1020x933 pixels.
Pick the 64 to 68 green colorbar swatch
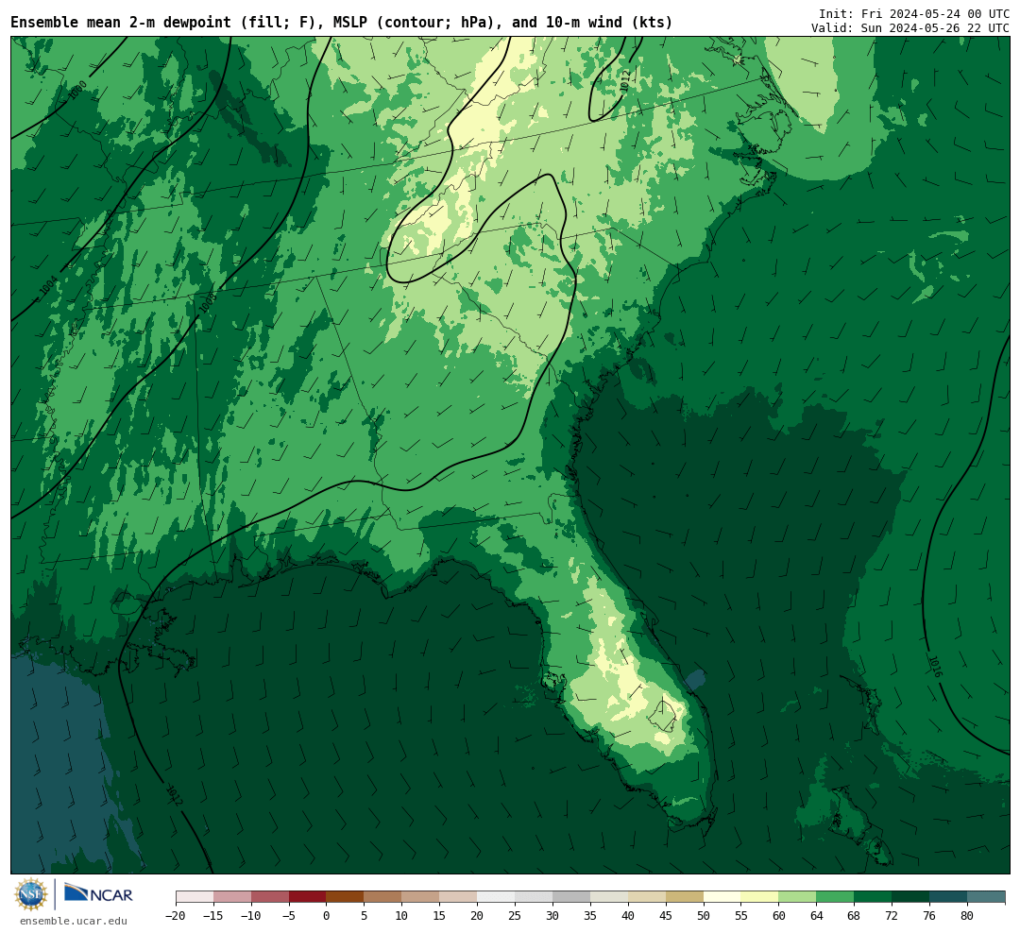836,897
